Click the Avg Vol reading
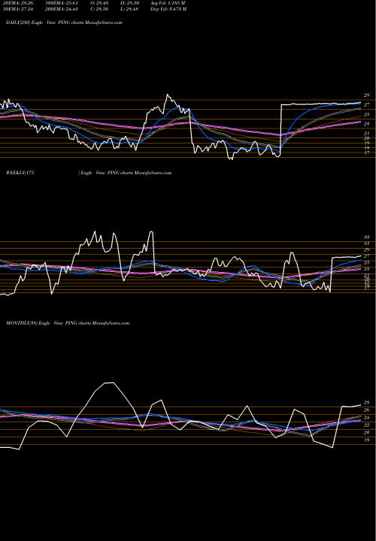The height and width of the screenshot is (541, 376). click(168, 3)
